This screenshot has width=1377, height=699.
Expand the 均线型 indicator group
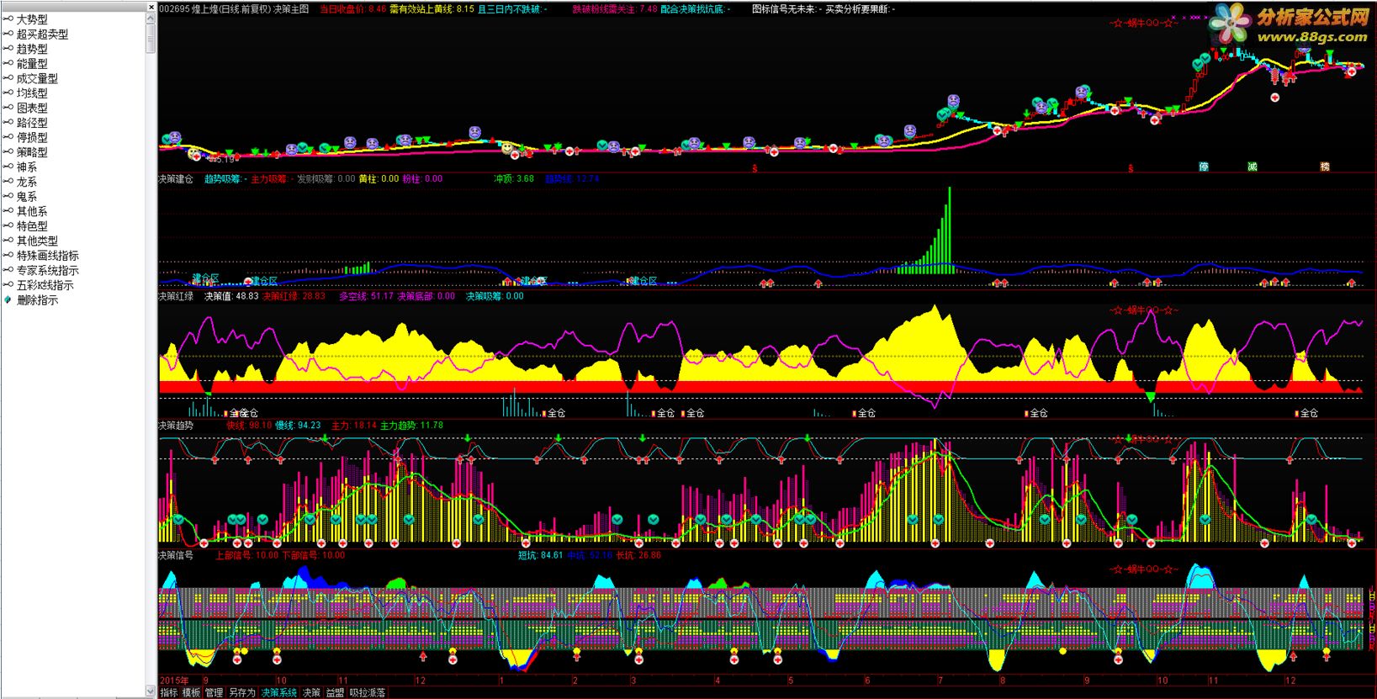click(x=32, y=93)
